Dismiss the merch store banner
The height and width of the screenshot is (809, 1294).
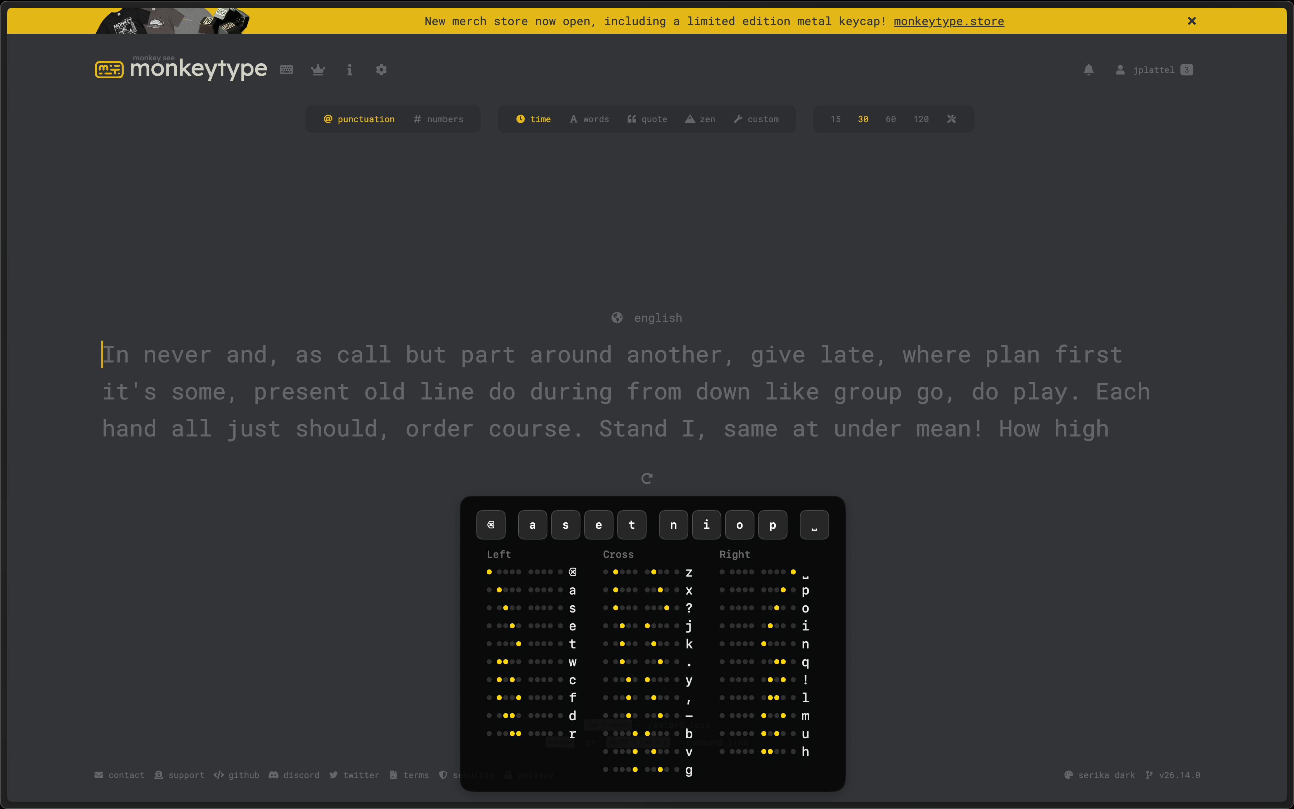tap(1192, 21)
